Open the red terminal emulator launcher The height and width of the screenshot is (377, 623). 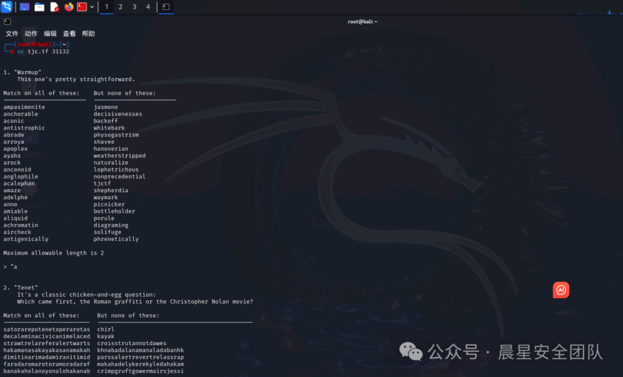82,7
